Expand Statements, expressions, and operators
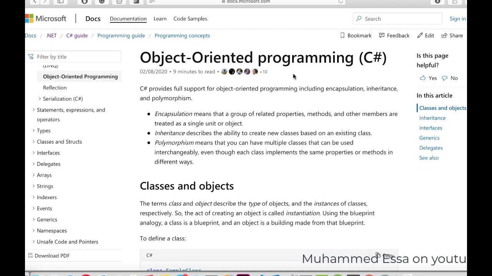The image size is (492, 276). (x=33, y=110)
